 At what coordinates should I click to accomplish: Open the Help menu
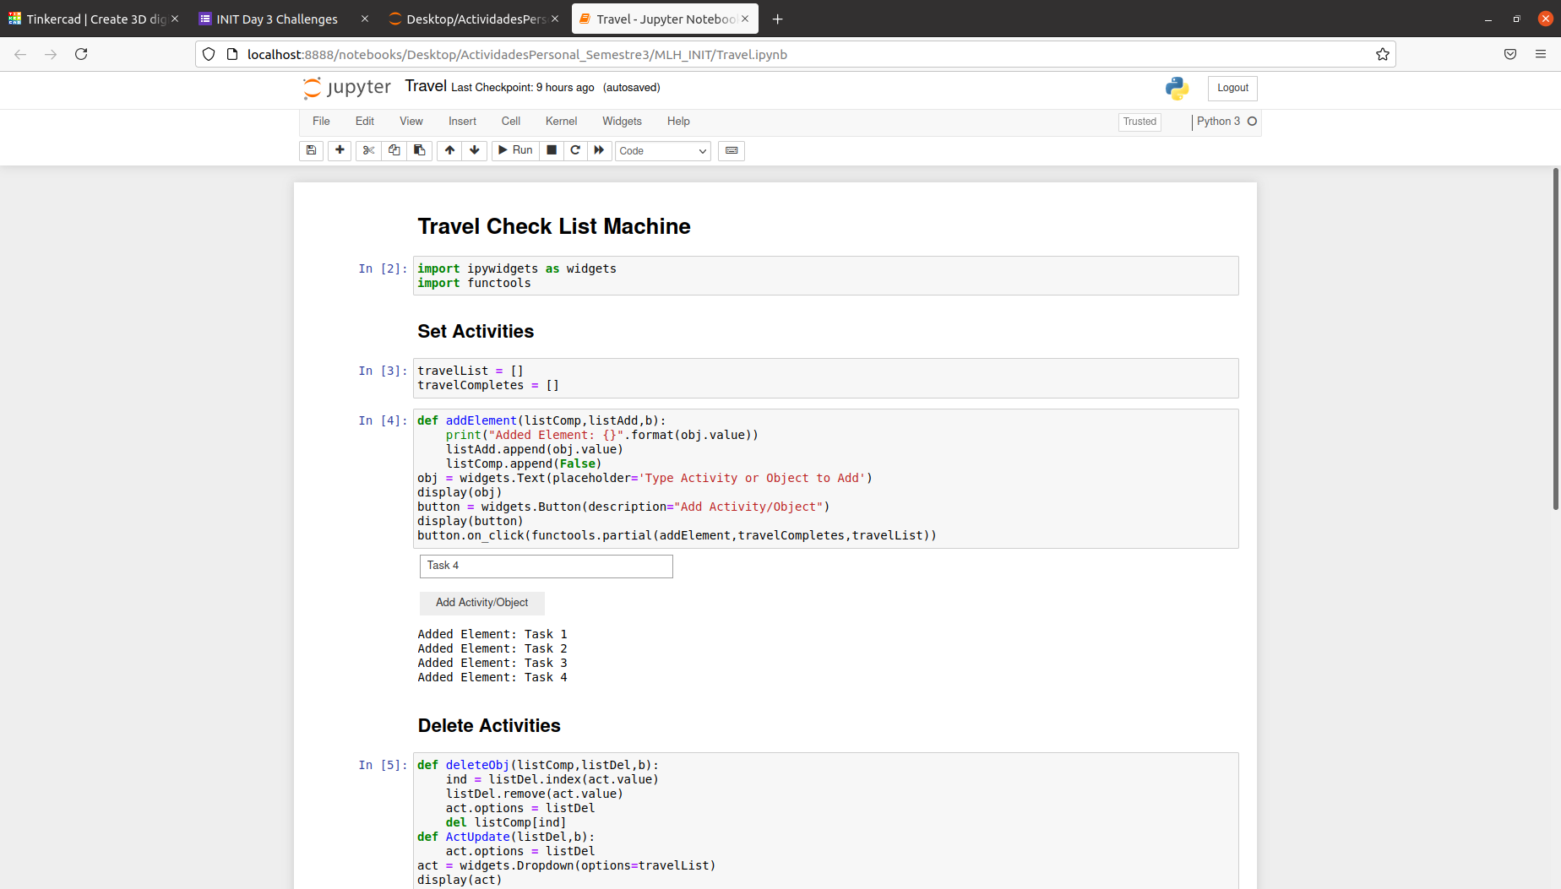coord(678,122)
